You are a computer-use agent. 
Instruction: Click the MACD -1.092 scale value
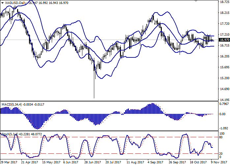(x=224, y=128)
